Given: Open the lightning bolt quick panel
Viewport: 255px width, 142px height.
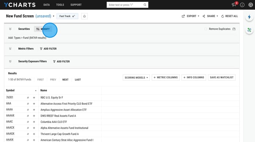Looking at the screenshot, I should click(249, 17).
